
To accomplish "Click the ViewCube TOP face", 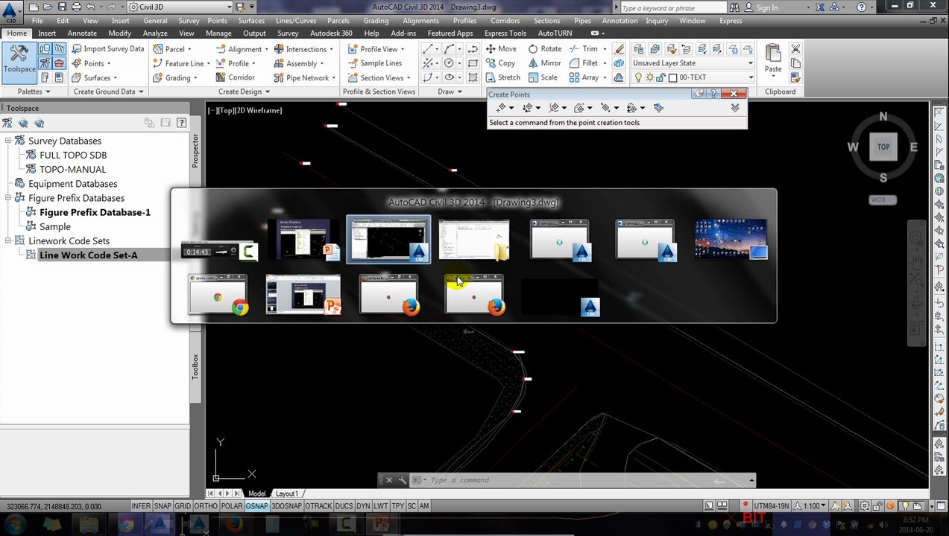I will point(883,147).
